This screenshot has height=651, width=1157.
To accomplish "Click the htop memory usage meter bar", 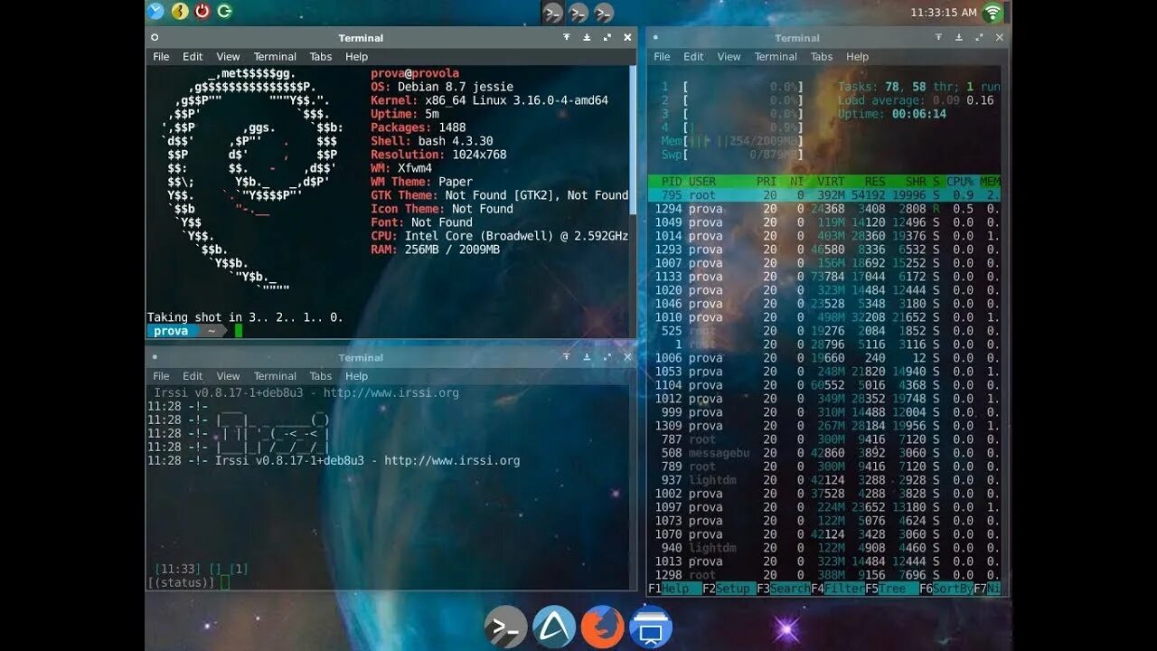I will 732,141.
